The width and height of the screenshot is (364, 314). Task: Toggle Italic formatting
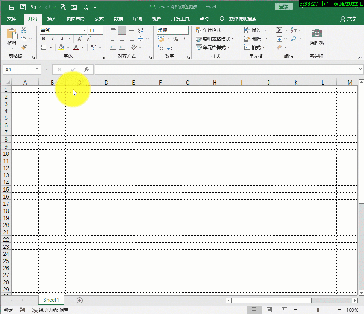53,39
